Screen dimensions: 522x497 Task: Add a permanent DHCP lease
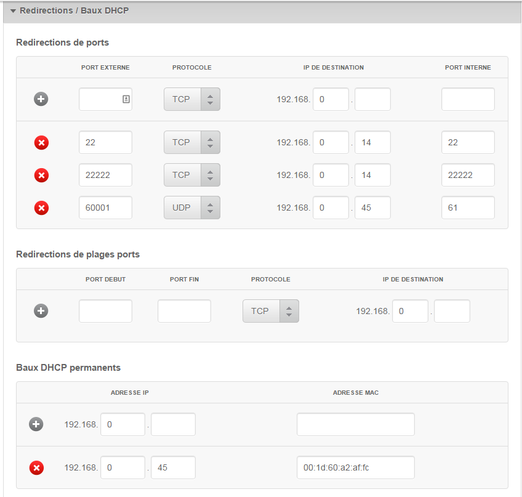coord(36,424)
